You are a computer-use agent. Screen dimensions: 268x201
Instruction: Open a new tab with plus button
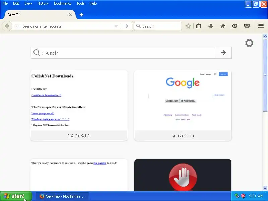pyautogui.click(x=81, y=15)
